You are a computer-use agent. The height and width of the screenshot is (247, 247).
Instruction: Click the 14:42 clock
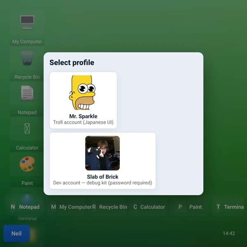point(229,233)
